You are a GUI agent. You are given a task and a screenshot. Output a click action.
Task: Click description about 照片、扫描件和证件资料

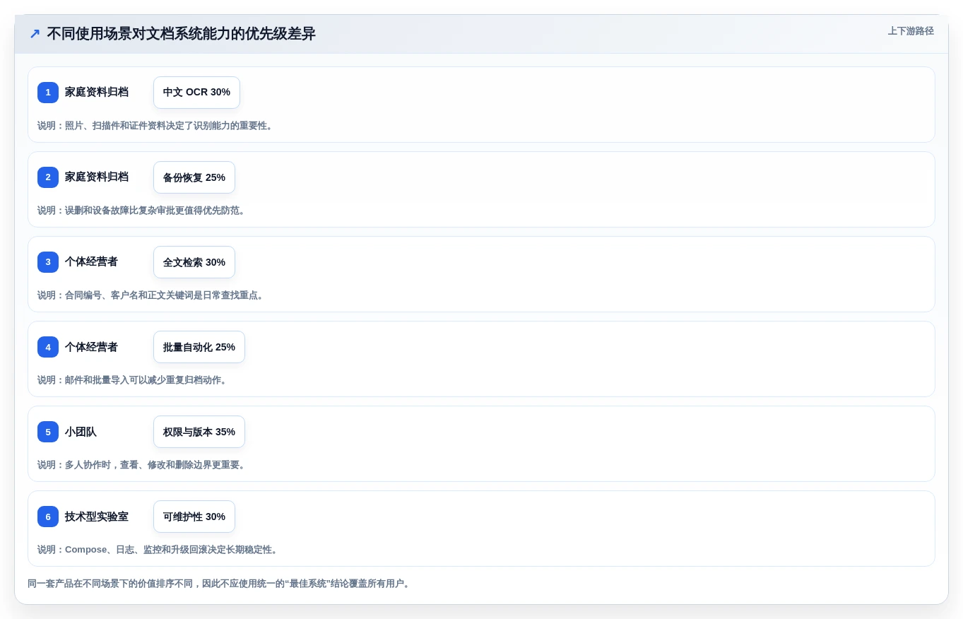[x=157, y=126]
